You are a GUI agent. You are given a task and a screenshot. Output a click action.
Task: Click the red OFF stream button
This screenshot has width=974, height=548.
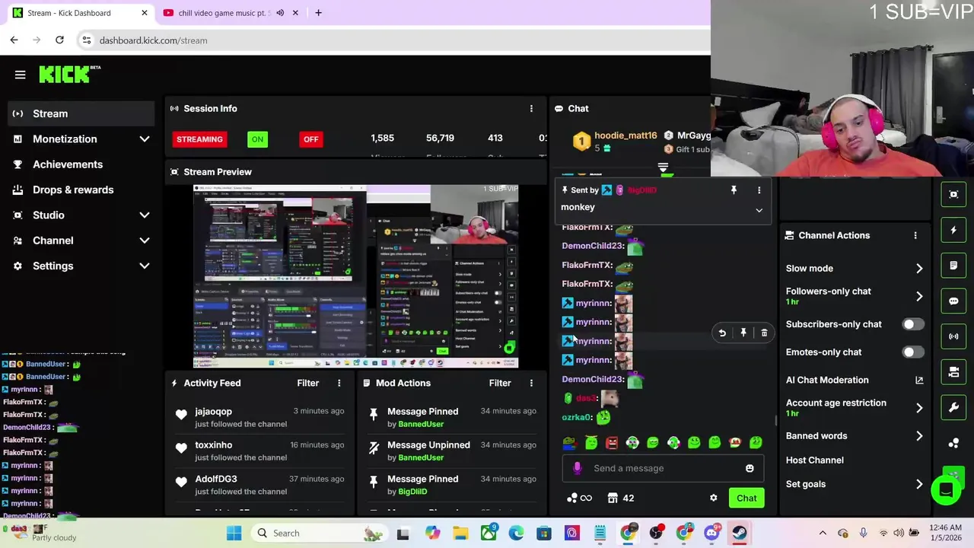pyautogui.click(x=310, y=139)
